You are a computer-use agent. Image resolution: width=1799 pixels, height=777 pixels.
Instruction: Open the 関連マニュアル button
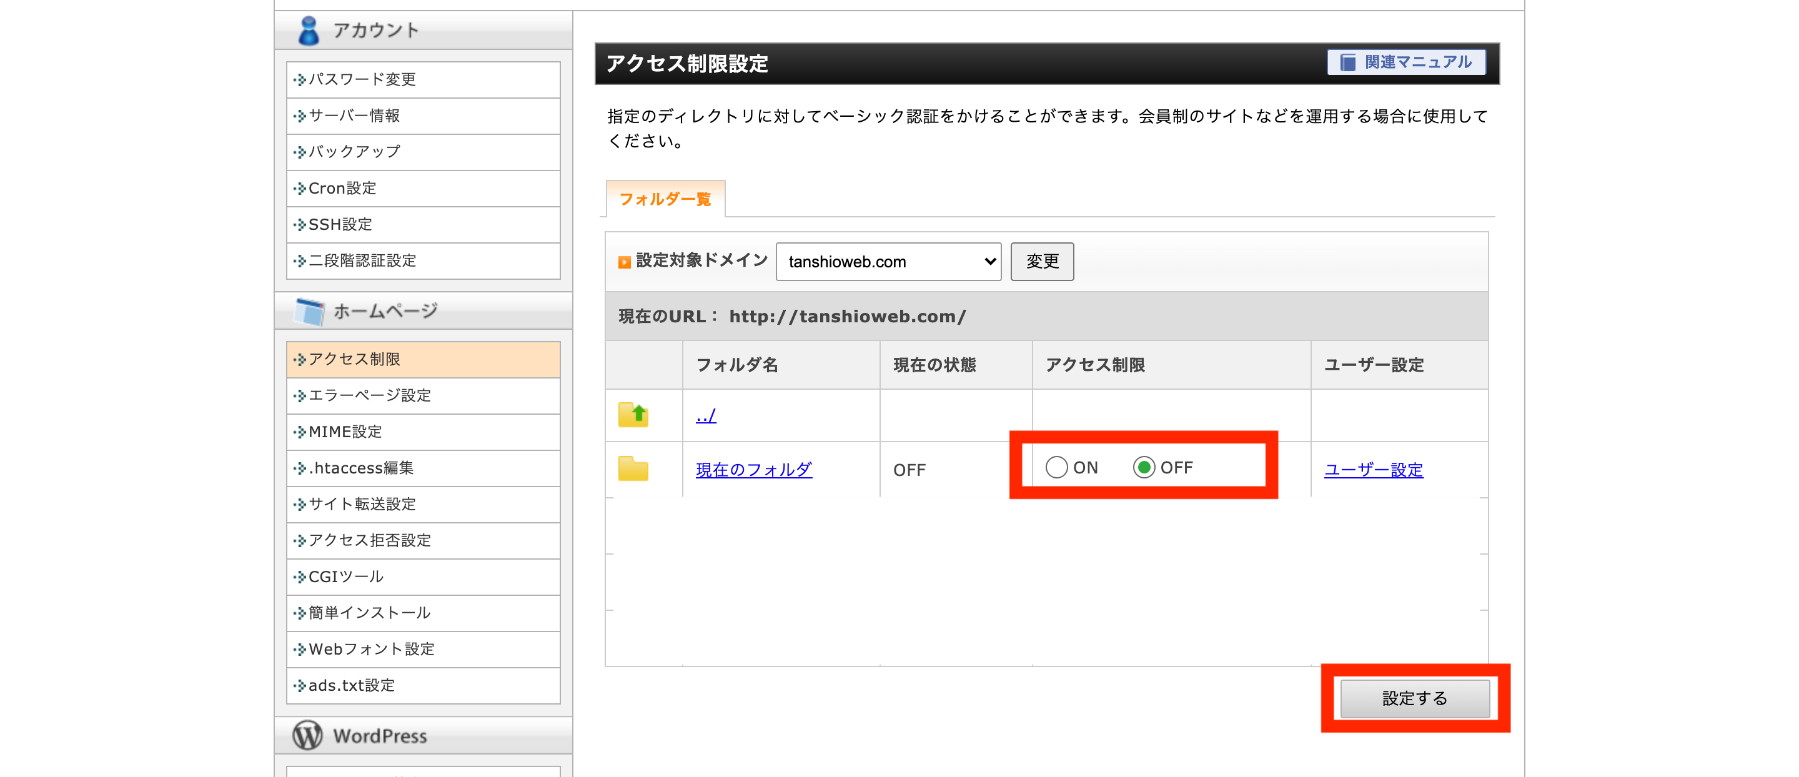1406,62
